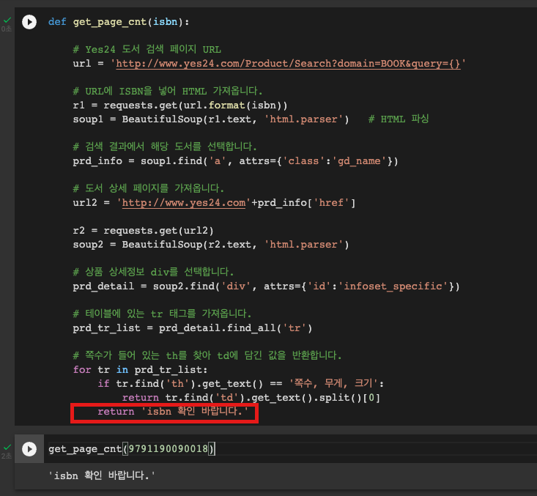Click the comment '# 테이블에 있는 tr 태그를 가져옵니다.'
The height and width of the screenshot is (496, 537).
point(163,314)
